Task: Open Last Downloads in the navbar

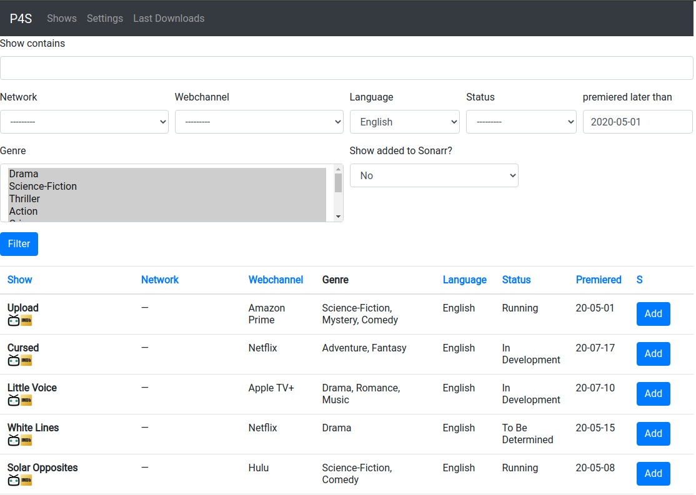Action: coord(169,18)
